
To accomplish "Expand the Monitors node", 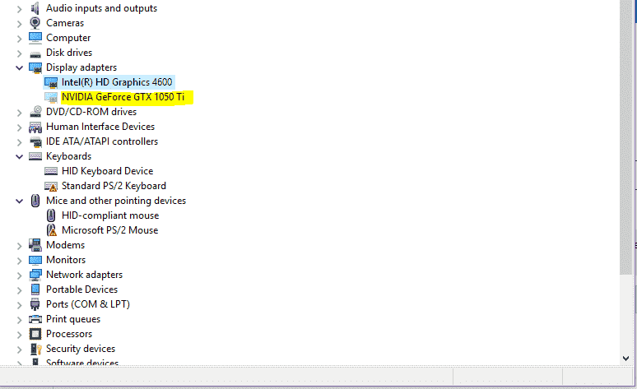I will click(19, 261).
